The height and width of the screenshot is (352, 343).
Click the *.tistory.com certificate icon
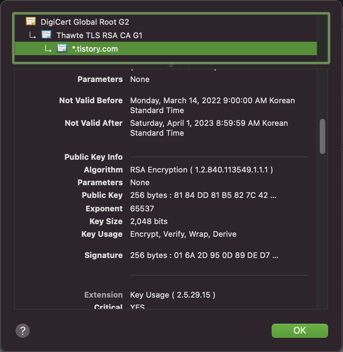point(62,48)
